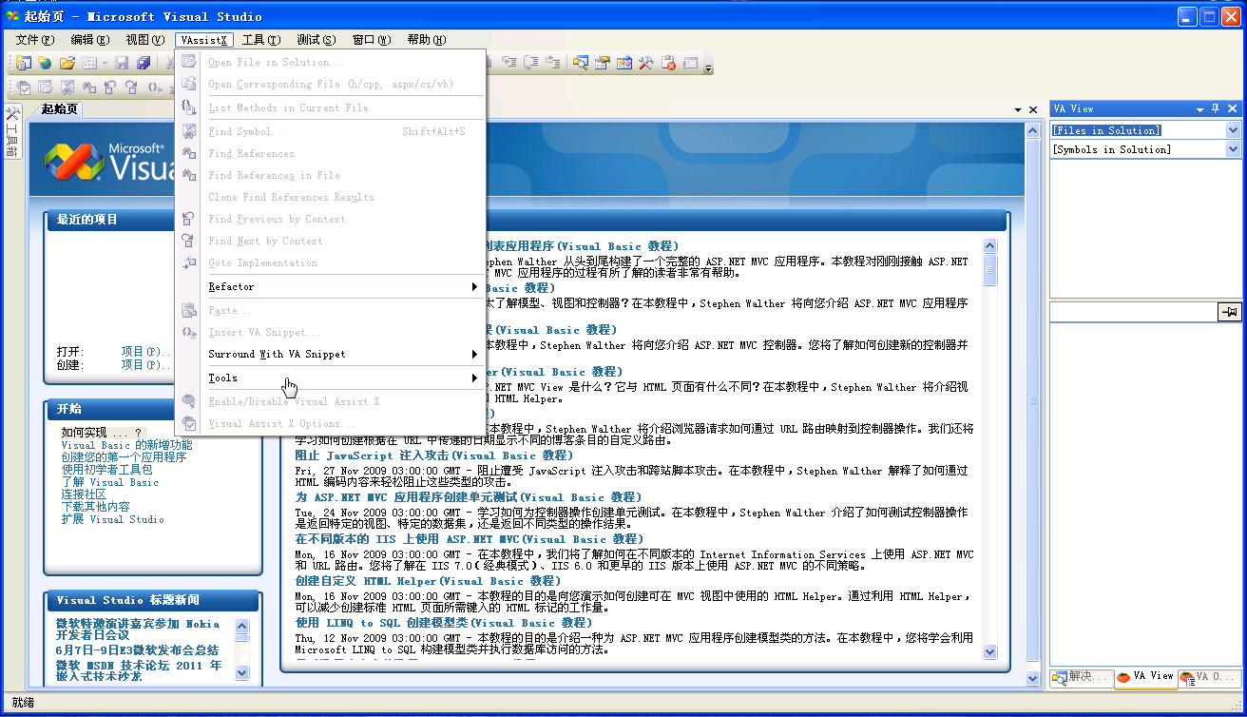
Task: Open the Error List toolbar icon
Action: pyautogui.click(x=668, y=64)
